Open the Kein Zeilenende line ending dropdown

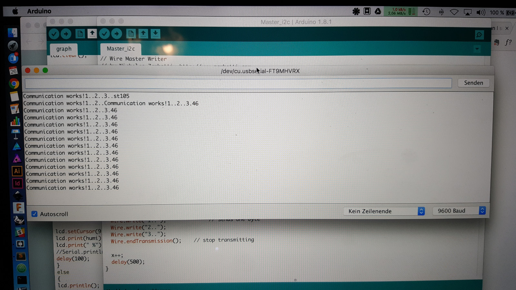(384, 211)
